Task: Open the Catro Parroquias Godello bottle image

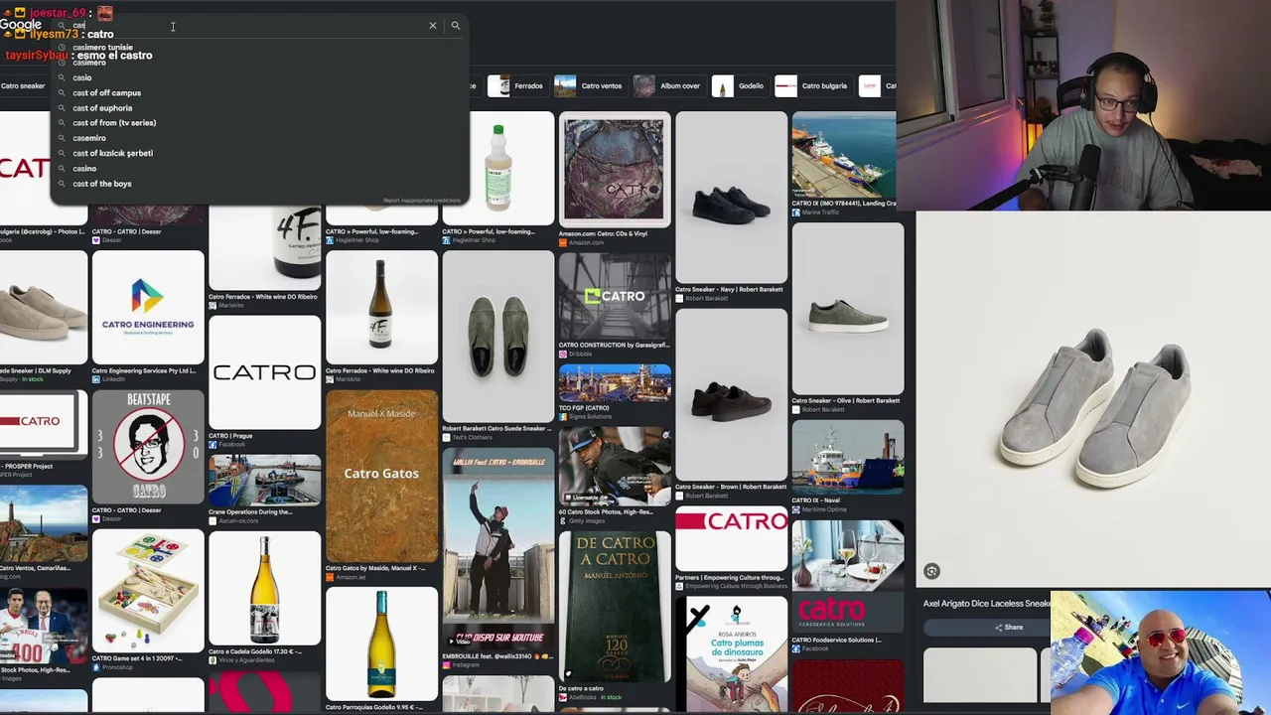Action: [381, 643]
